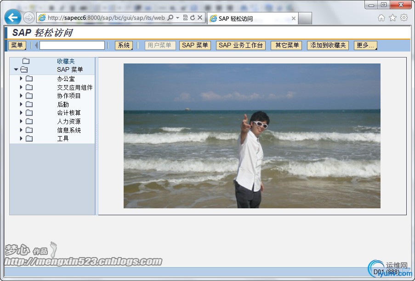Click the search magnifier in address bar
415x281 pixels.
(x=171, y=18)
